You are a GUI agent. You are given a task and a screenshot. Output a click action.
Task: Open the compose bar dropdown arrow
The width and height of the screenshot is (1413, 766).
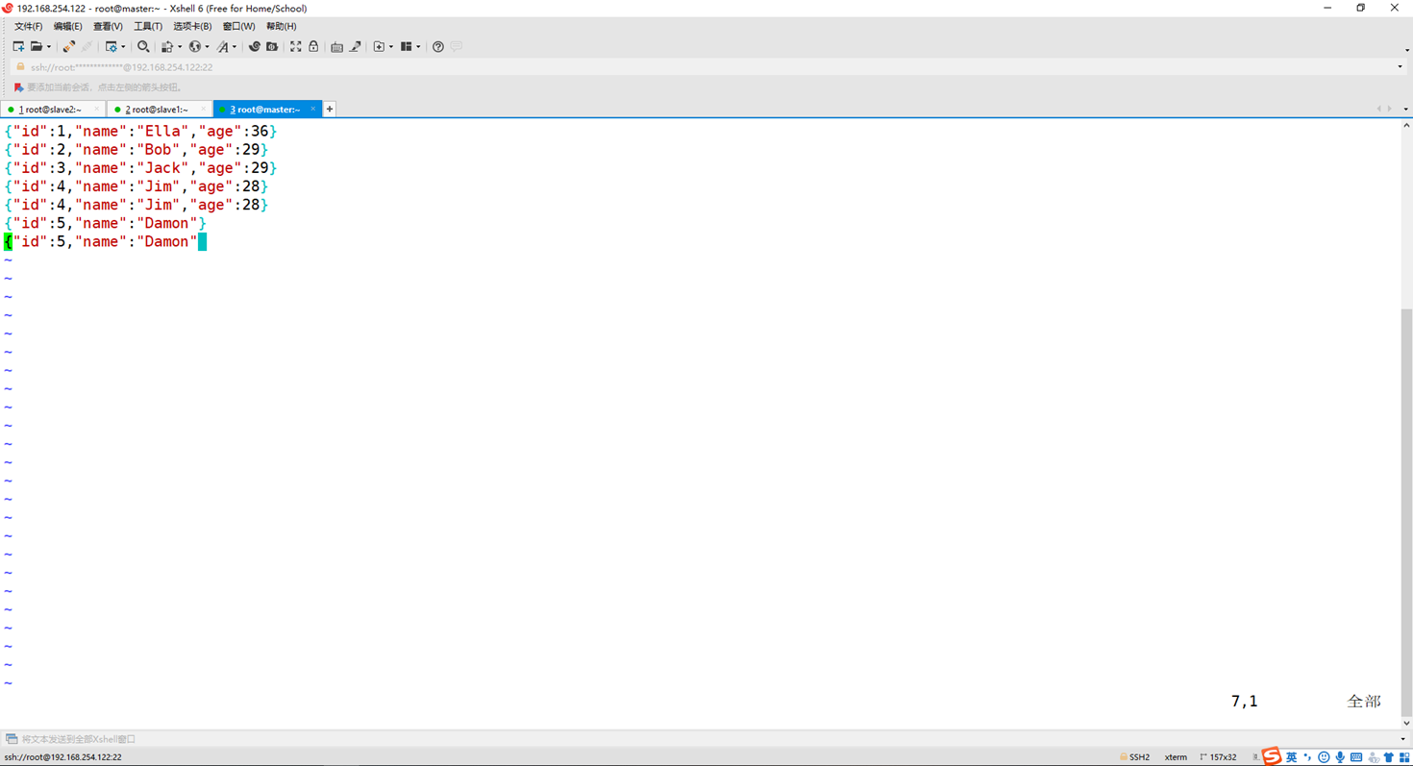(1403, 739)
